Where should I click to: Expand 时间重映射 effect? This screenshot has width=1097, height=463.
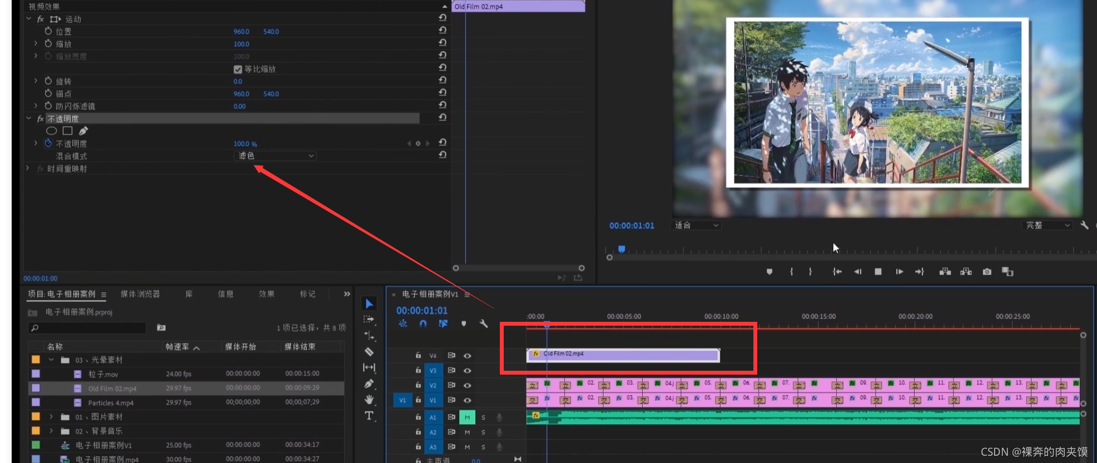28,168
